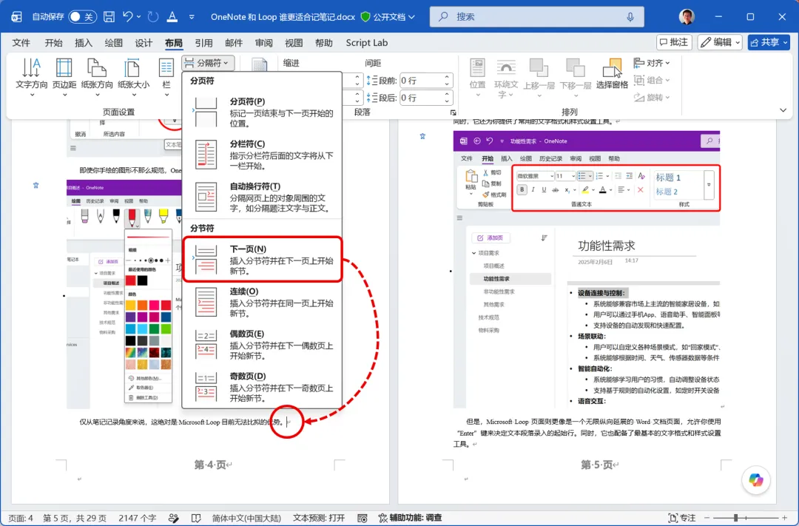Open the Customize Quick Access Toolbar arrow
Viewport: 799px width, 526px height.
tap(192, 17)
